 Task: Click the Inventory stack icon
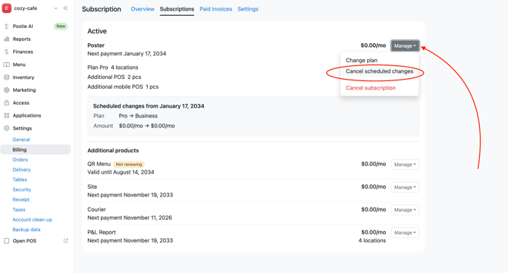(7, 77)
